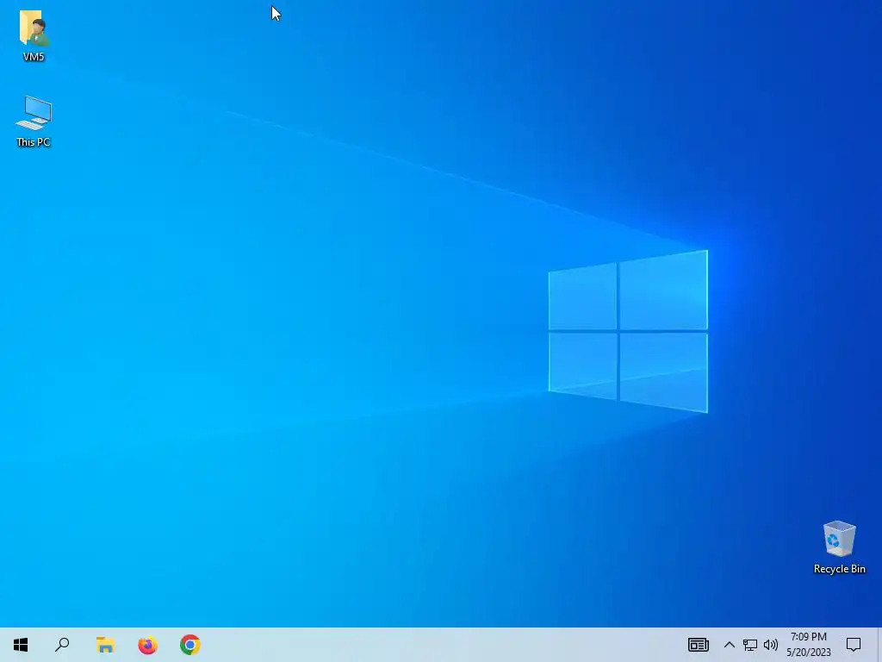
Task: Open volume speaker tray icon
Action: click(771, 645)
